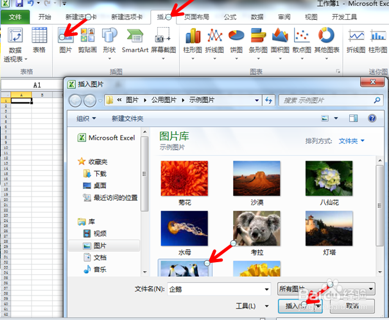Expand the view options dropdown arrow
389x320 pixels.
click(x=336, y=118)
